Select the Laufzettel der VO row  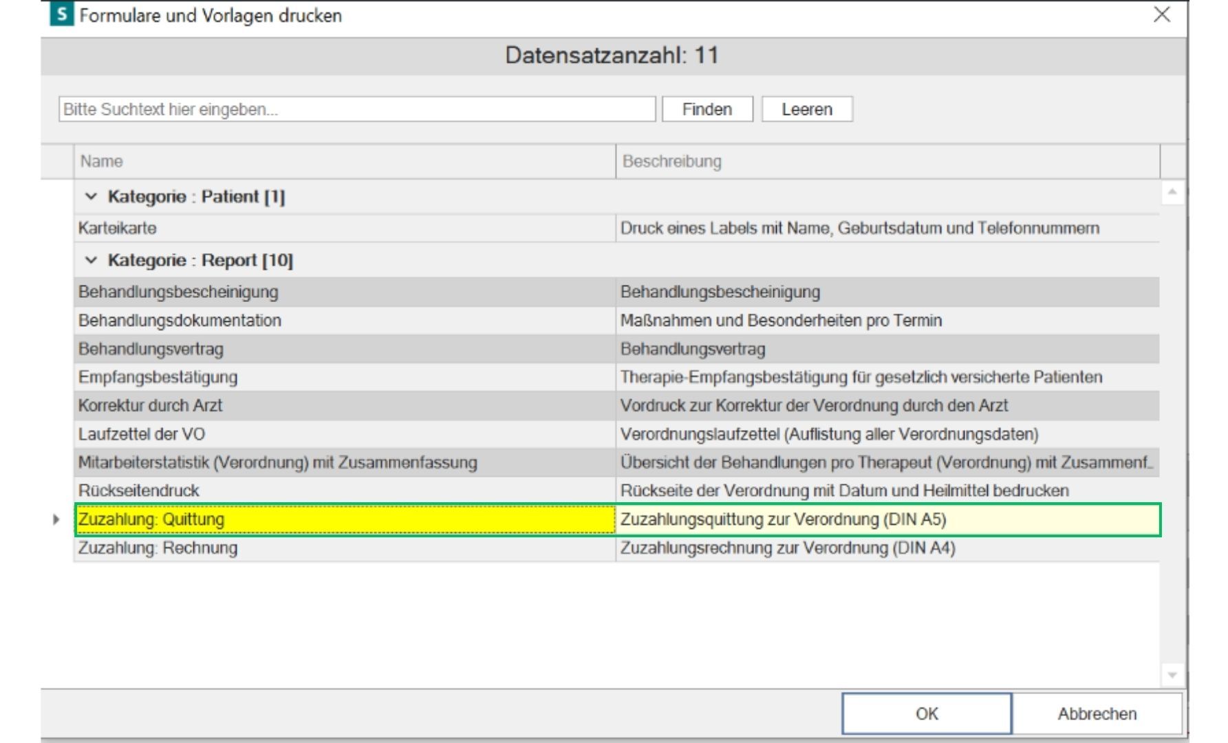click(616, 434)
